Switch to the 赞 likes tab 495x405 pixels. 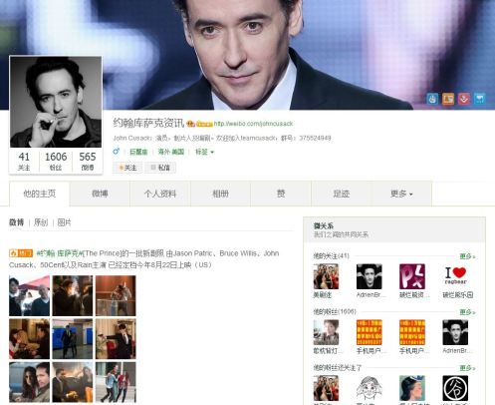click(x=281, y=194)
